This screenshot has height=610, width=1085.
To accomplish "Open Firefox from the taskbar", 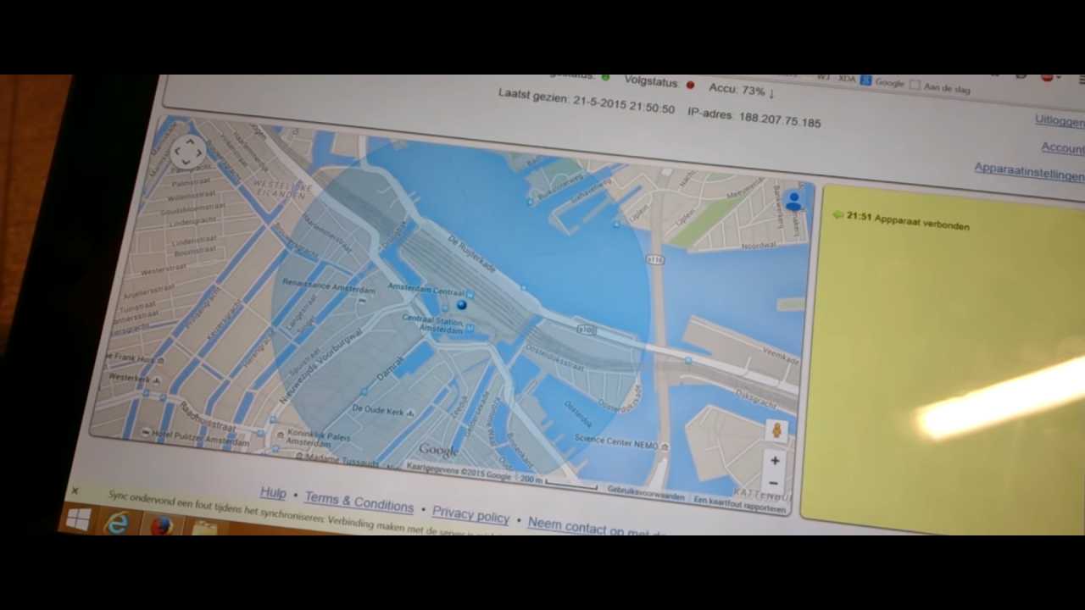I will [x=161, y=526].
